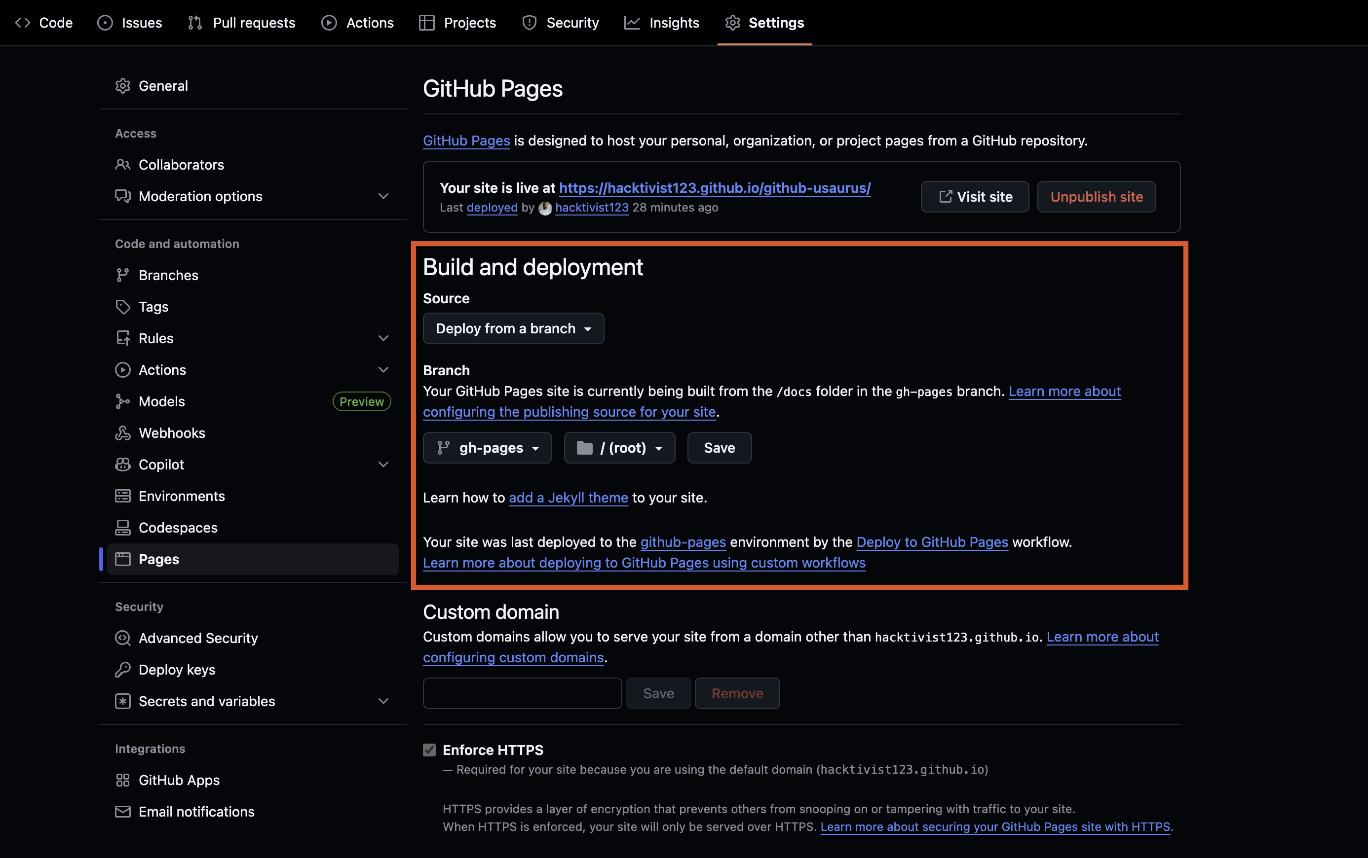Click the Webhooks icon

(123, 433)
